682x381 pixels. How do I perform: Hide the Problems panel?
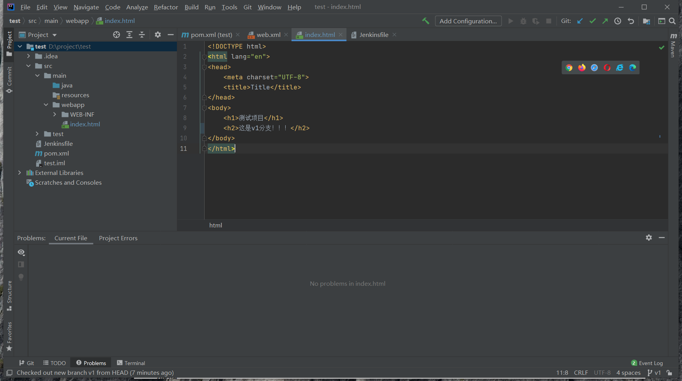click(662, 238)
